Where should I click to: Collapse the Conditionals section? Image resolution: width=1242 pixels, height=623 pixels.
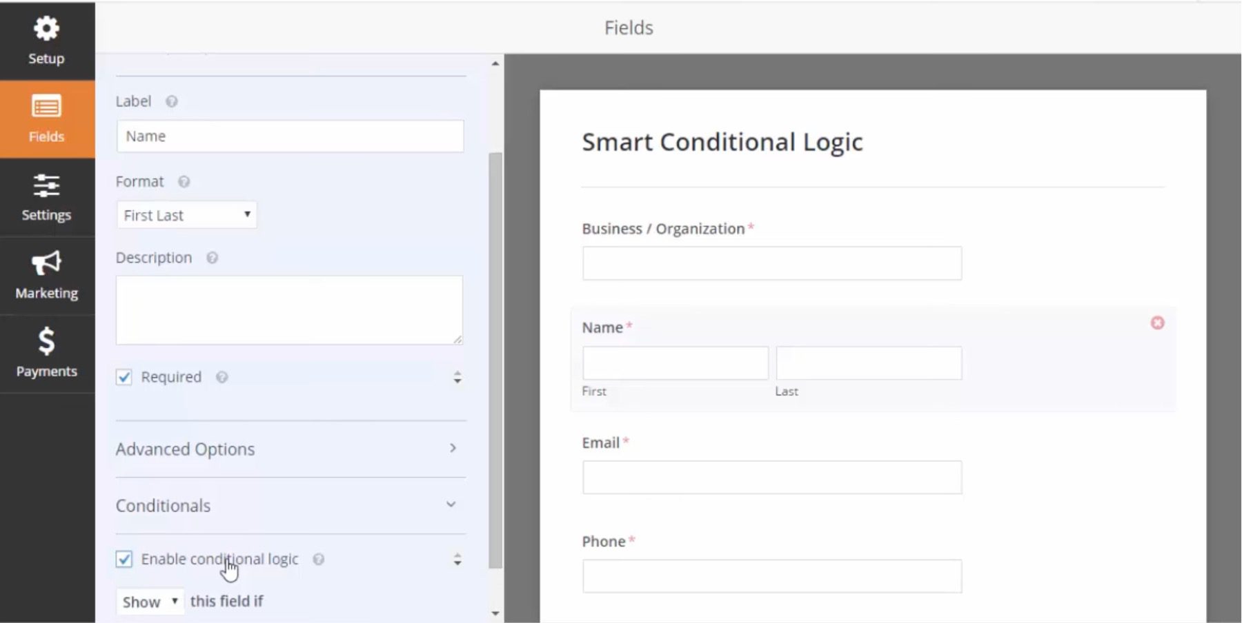(452, 505)
